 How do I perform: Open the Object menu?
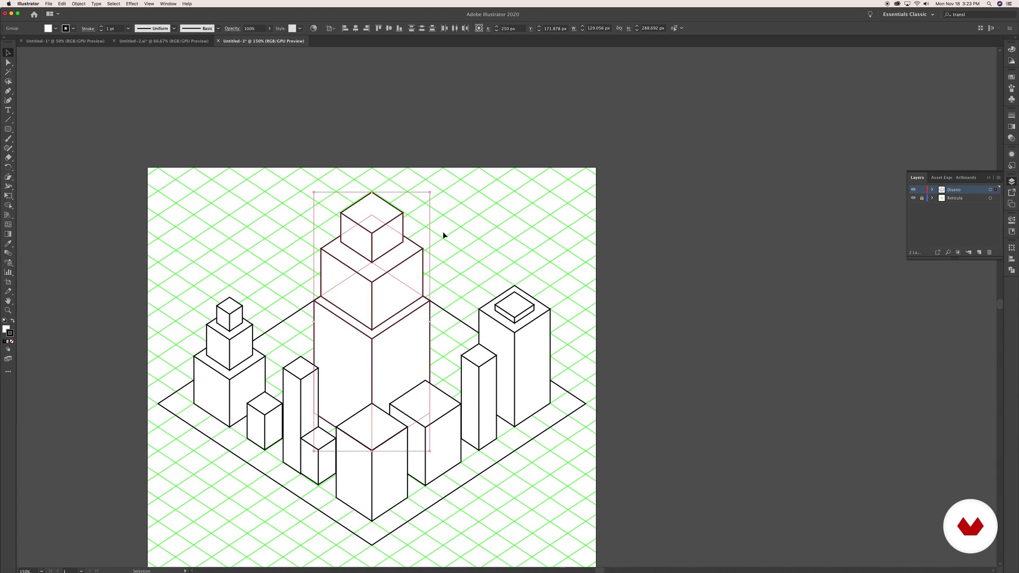click(x=79, y=4)
